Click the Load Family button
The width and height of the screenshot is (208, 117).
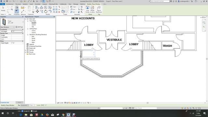point(87,9)
